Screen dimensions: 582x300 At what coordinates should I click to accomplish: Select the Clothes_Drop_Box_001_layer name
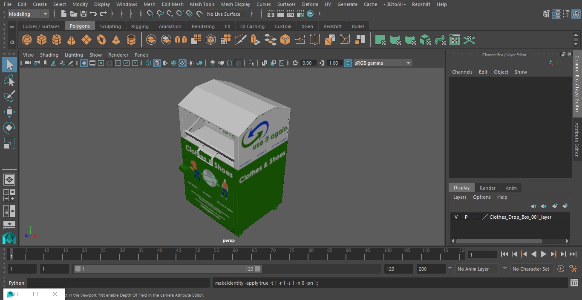(520, 217)
